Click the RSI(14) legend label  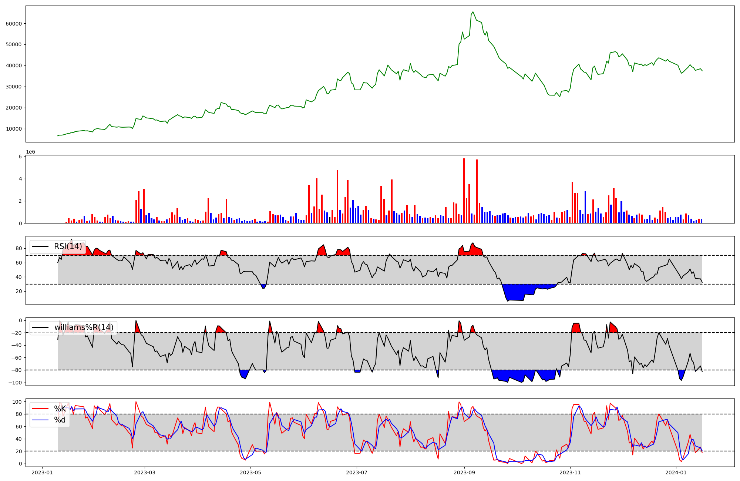click(68, 246)
